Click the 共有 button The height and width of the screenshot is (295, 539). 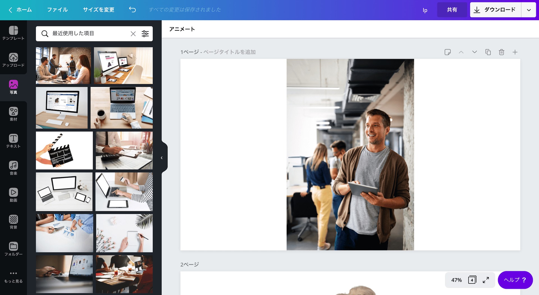point(452,10)
